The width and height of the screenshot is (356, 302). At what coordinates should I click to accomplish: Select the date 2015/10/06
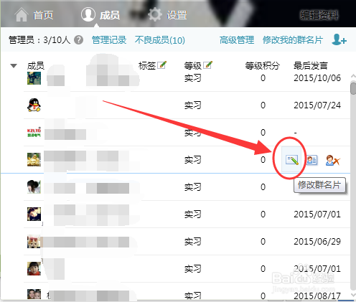(317, 78)
